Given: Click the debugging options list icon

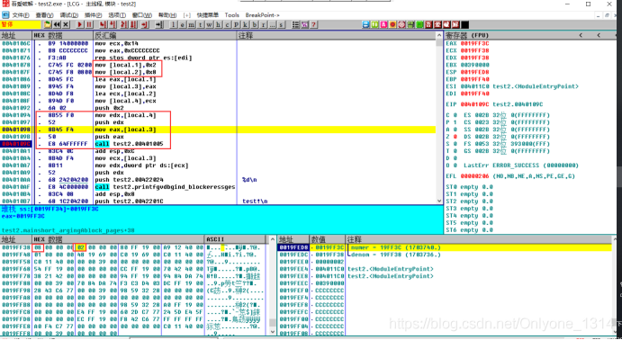Looking at the screenshot, I should 295,24.
